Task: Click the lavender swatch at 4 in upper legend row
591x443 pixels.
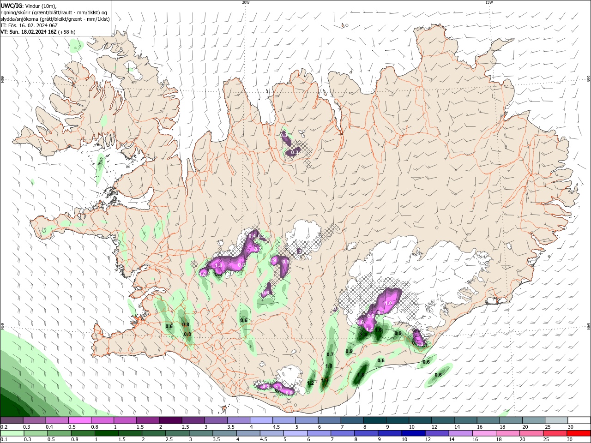Action: (x=261, y=420)
